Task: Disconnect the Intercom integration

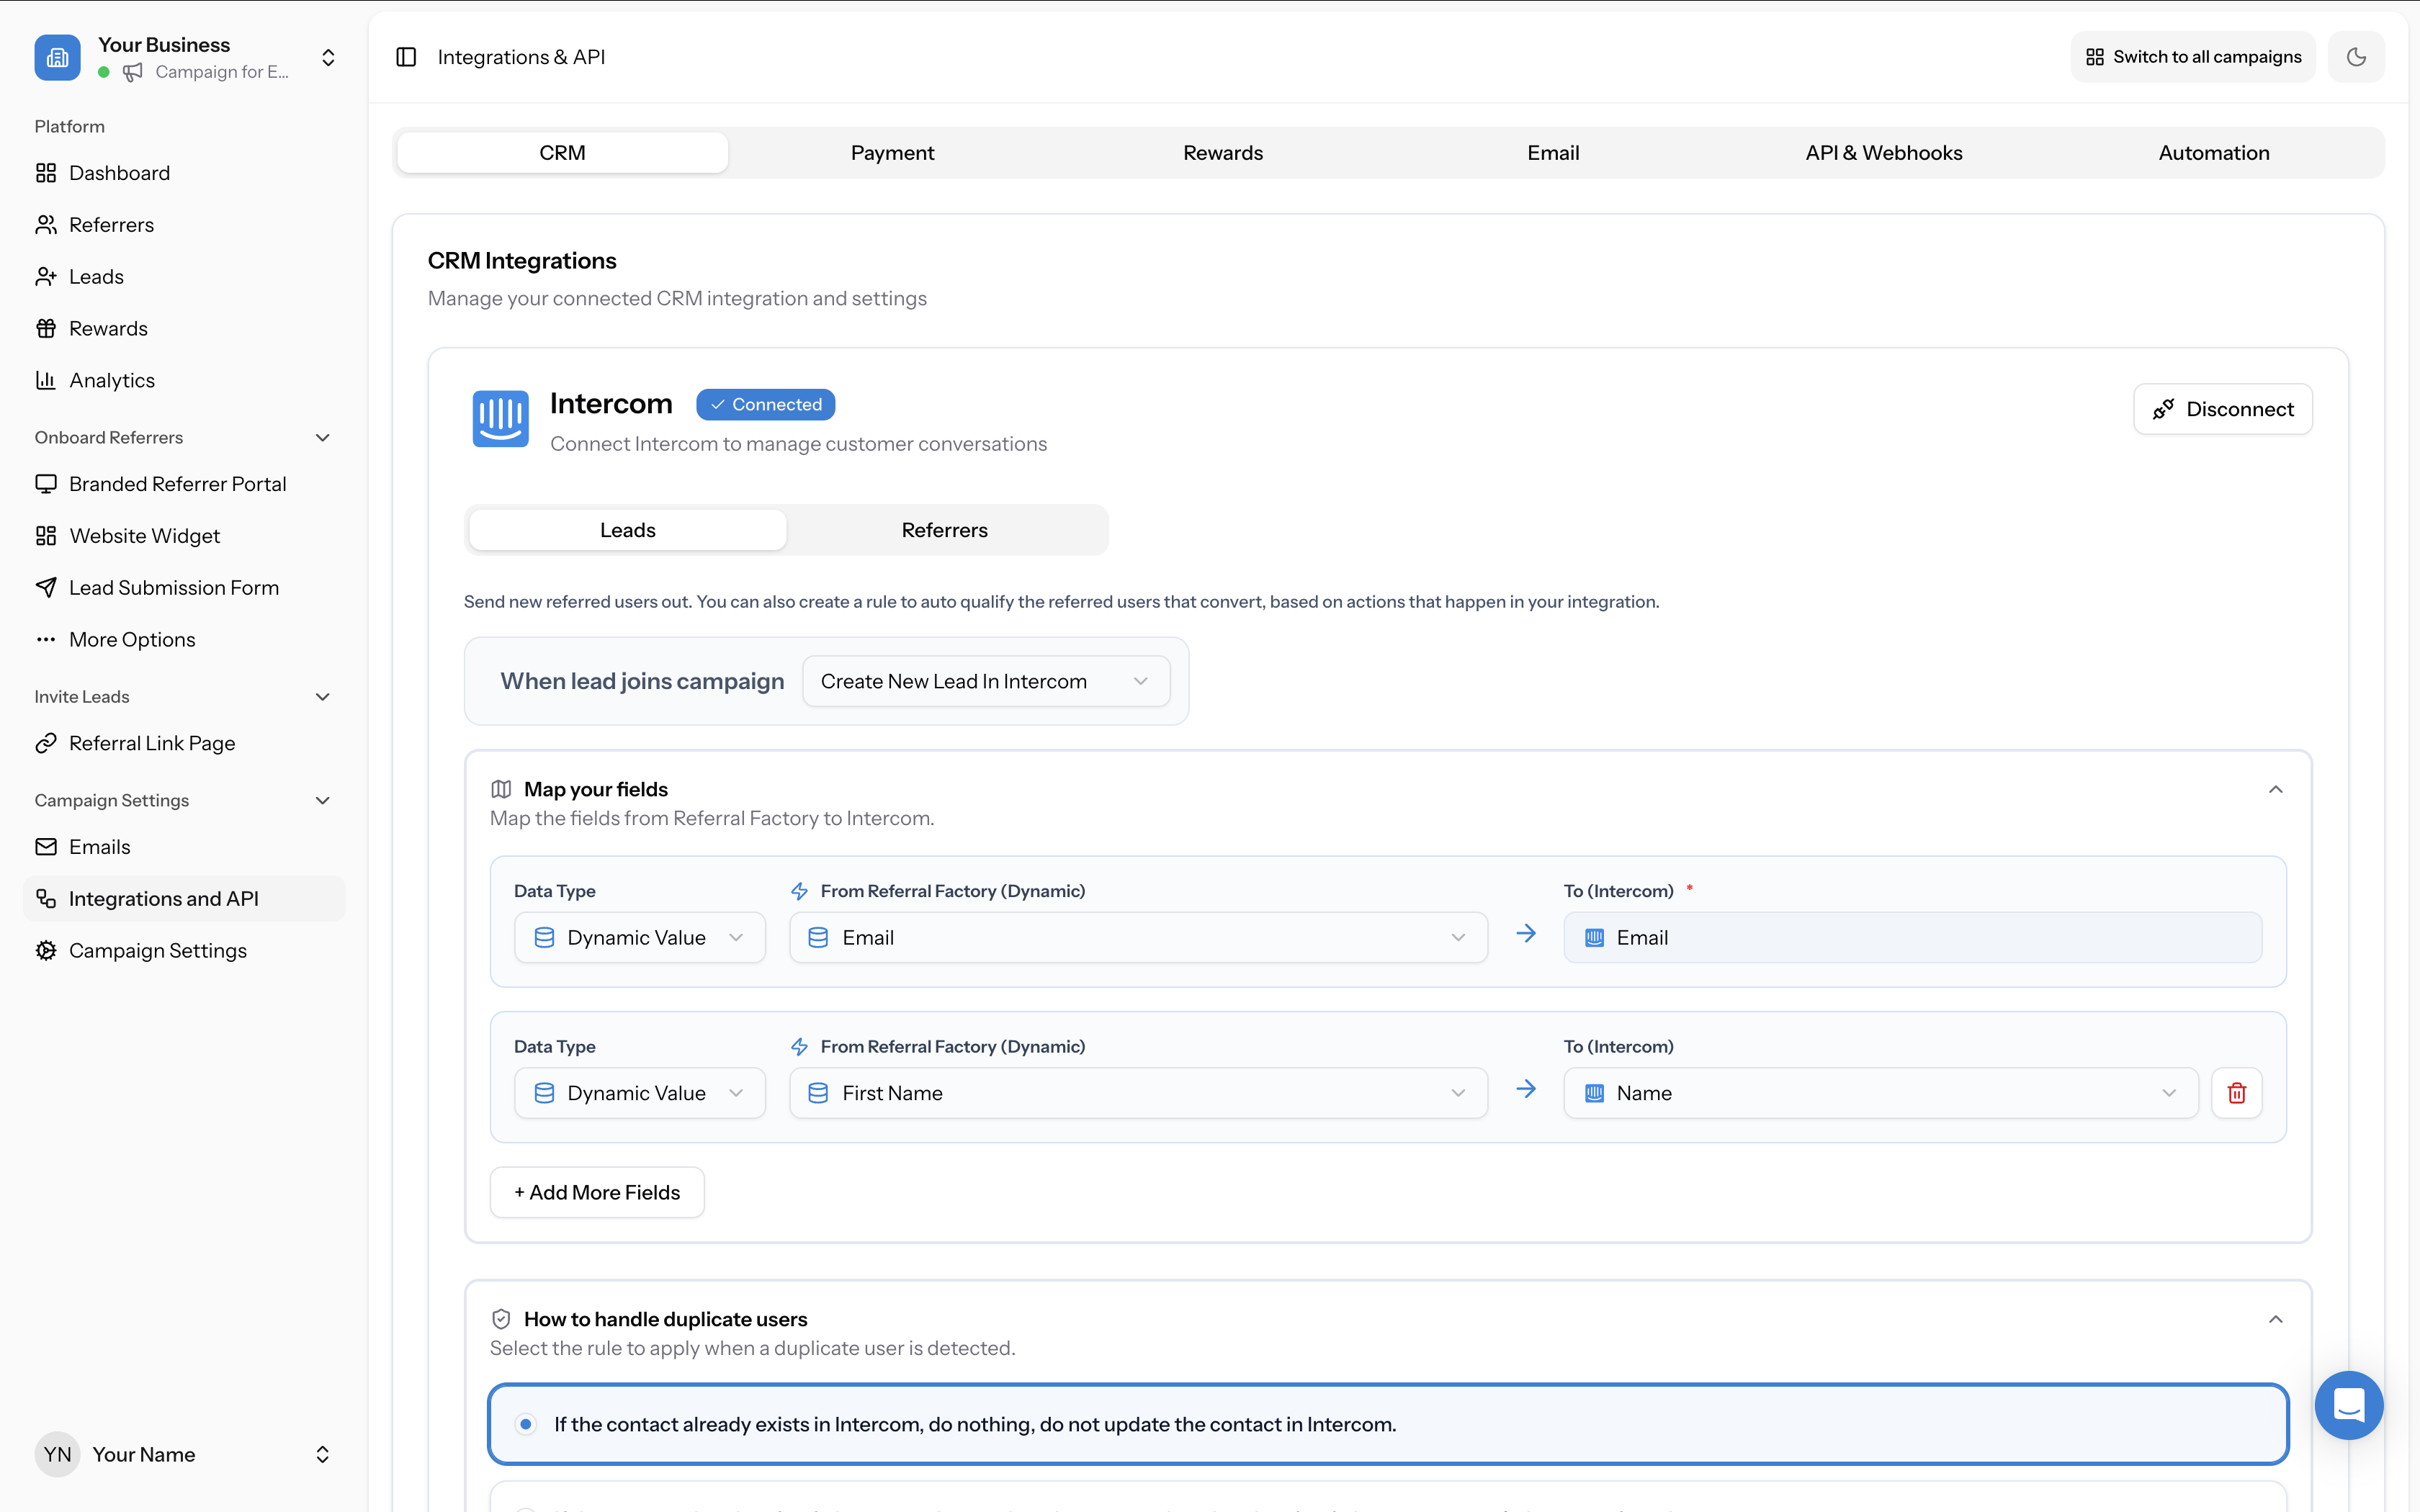Action: coord(2222,408)
